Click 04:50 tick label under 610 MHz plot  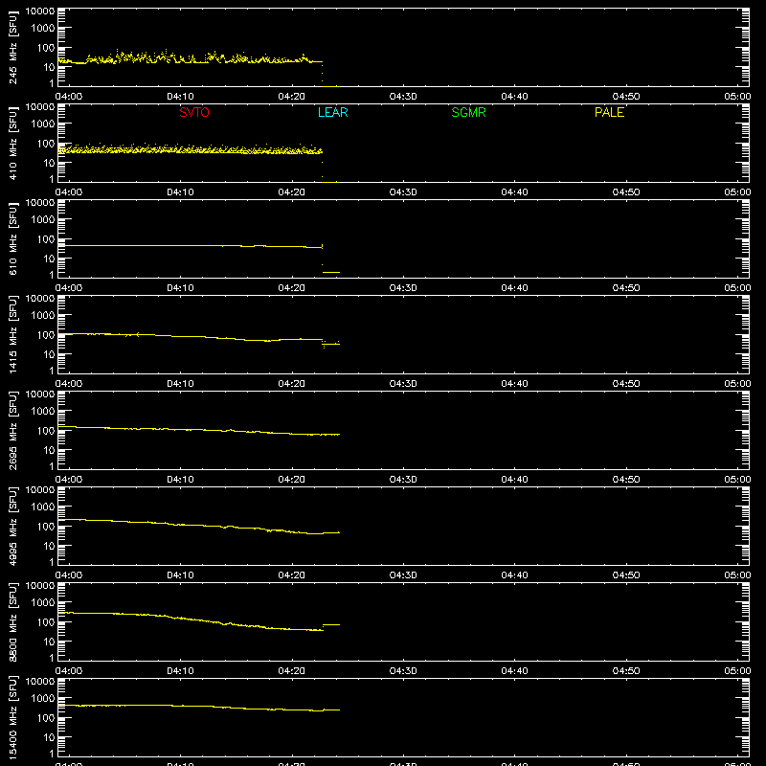click(x=626, y=288)
